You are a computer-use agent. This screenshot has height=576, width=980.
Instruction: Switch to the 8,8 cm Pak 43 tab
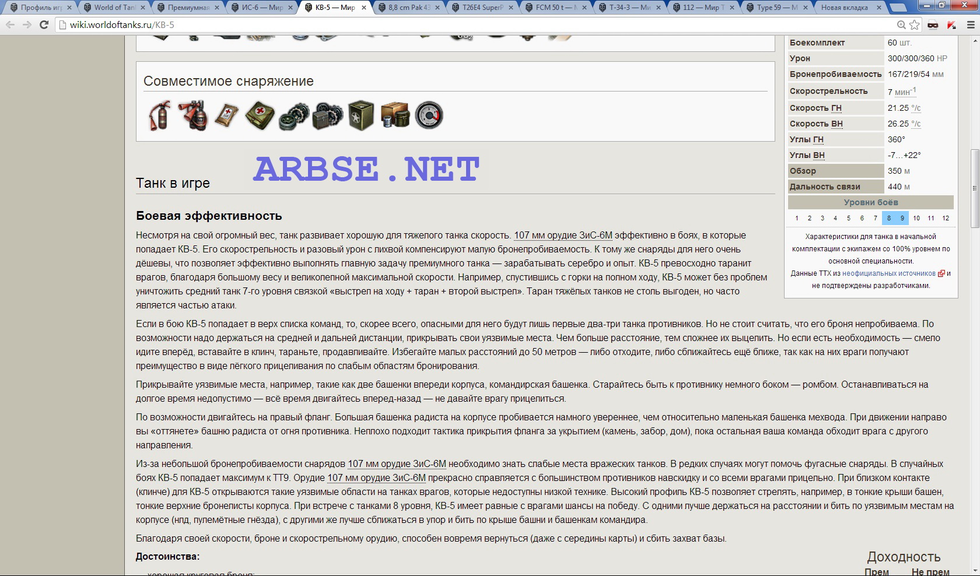tap(409, 8)
